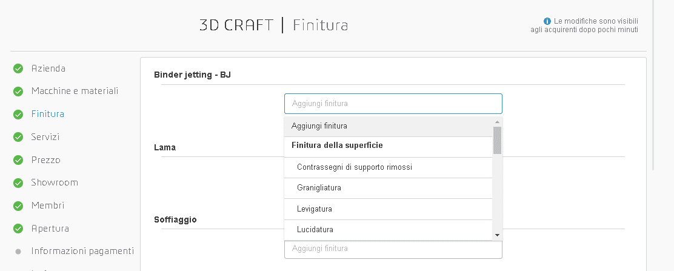Viewport: 674px width, 271px height.
Task: Click the dropdown list scroll down arrow
Action: point(497,235)
